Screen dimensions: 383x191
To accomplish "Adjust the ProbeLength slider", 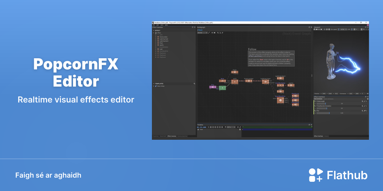I will tap(342, 103).
